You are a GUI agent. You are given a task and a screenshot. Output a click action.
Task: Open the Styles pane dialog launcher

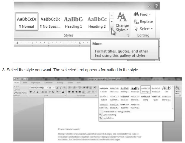128,35
